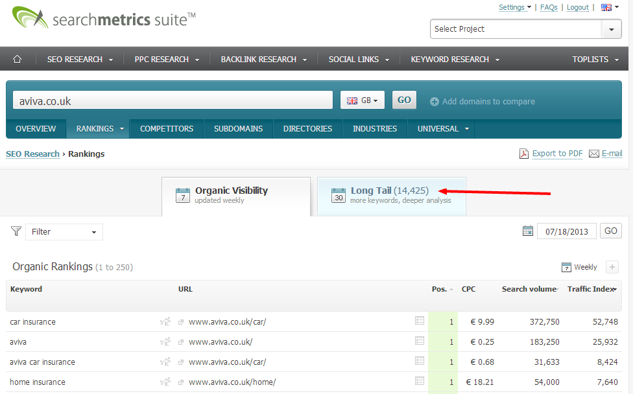Expand the PPC RESEARCH menu
This screenshot has width=633, height=394.
[x=167, y=59]
